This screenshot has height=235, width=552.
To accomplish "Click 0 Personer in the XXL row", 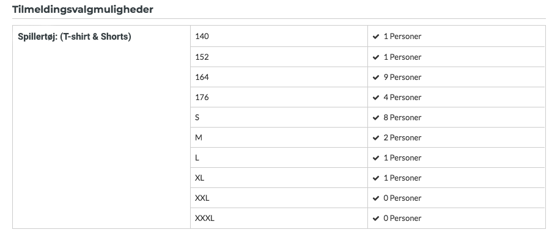I will (x=402, y=198).
